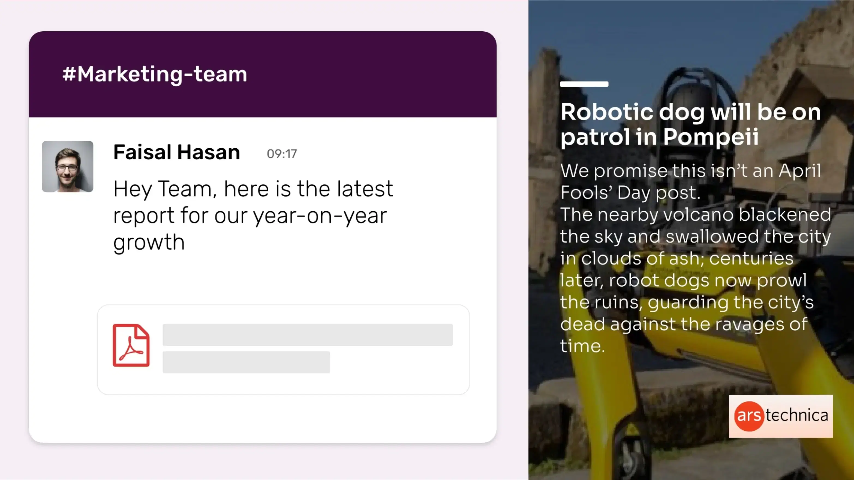Click the Ars Technica logo badge
The width and height of the screenshot is (854, 480).
pos(780,416)
